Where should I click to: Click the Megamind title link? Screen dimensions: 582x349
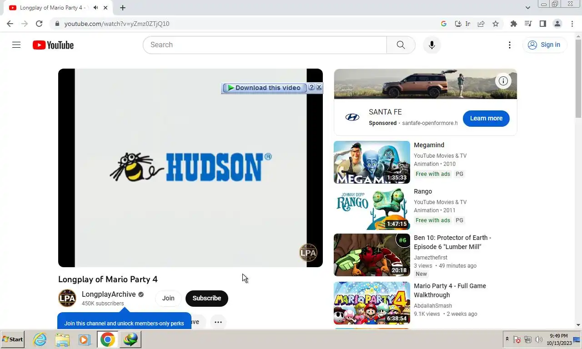pyautogui.click(x=429, y=145)
